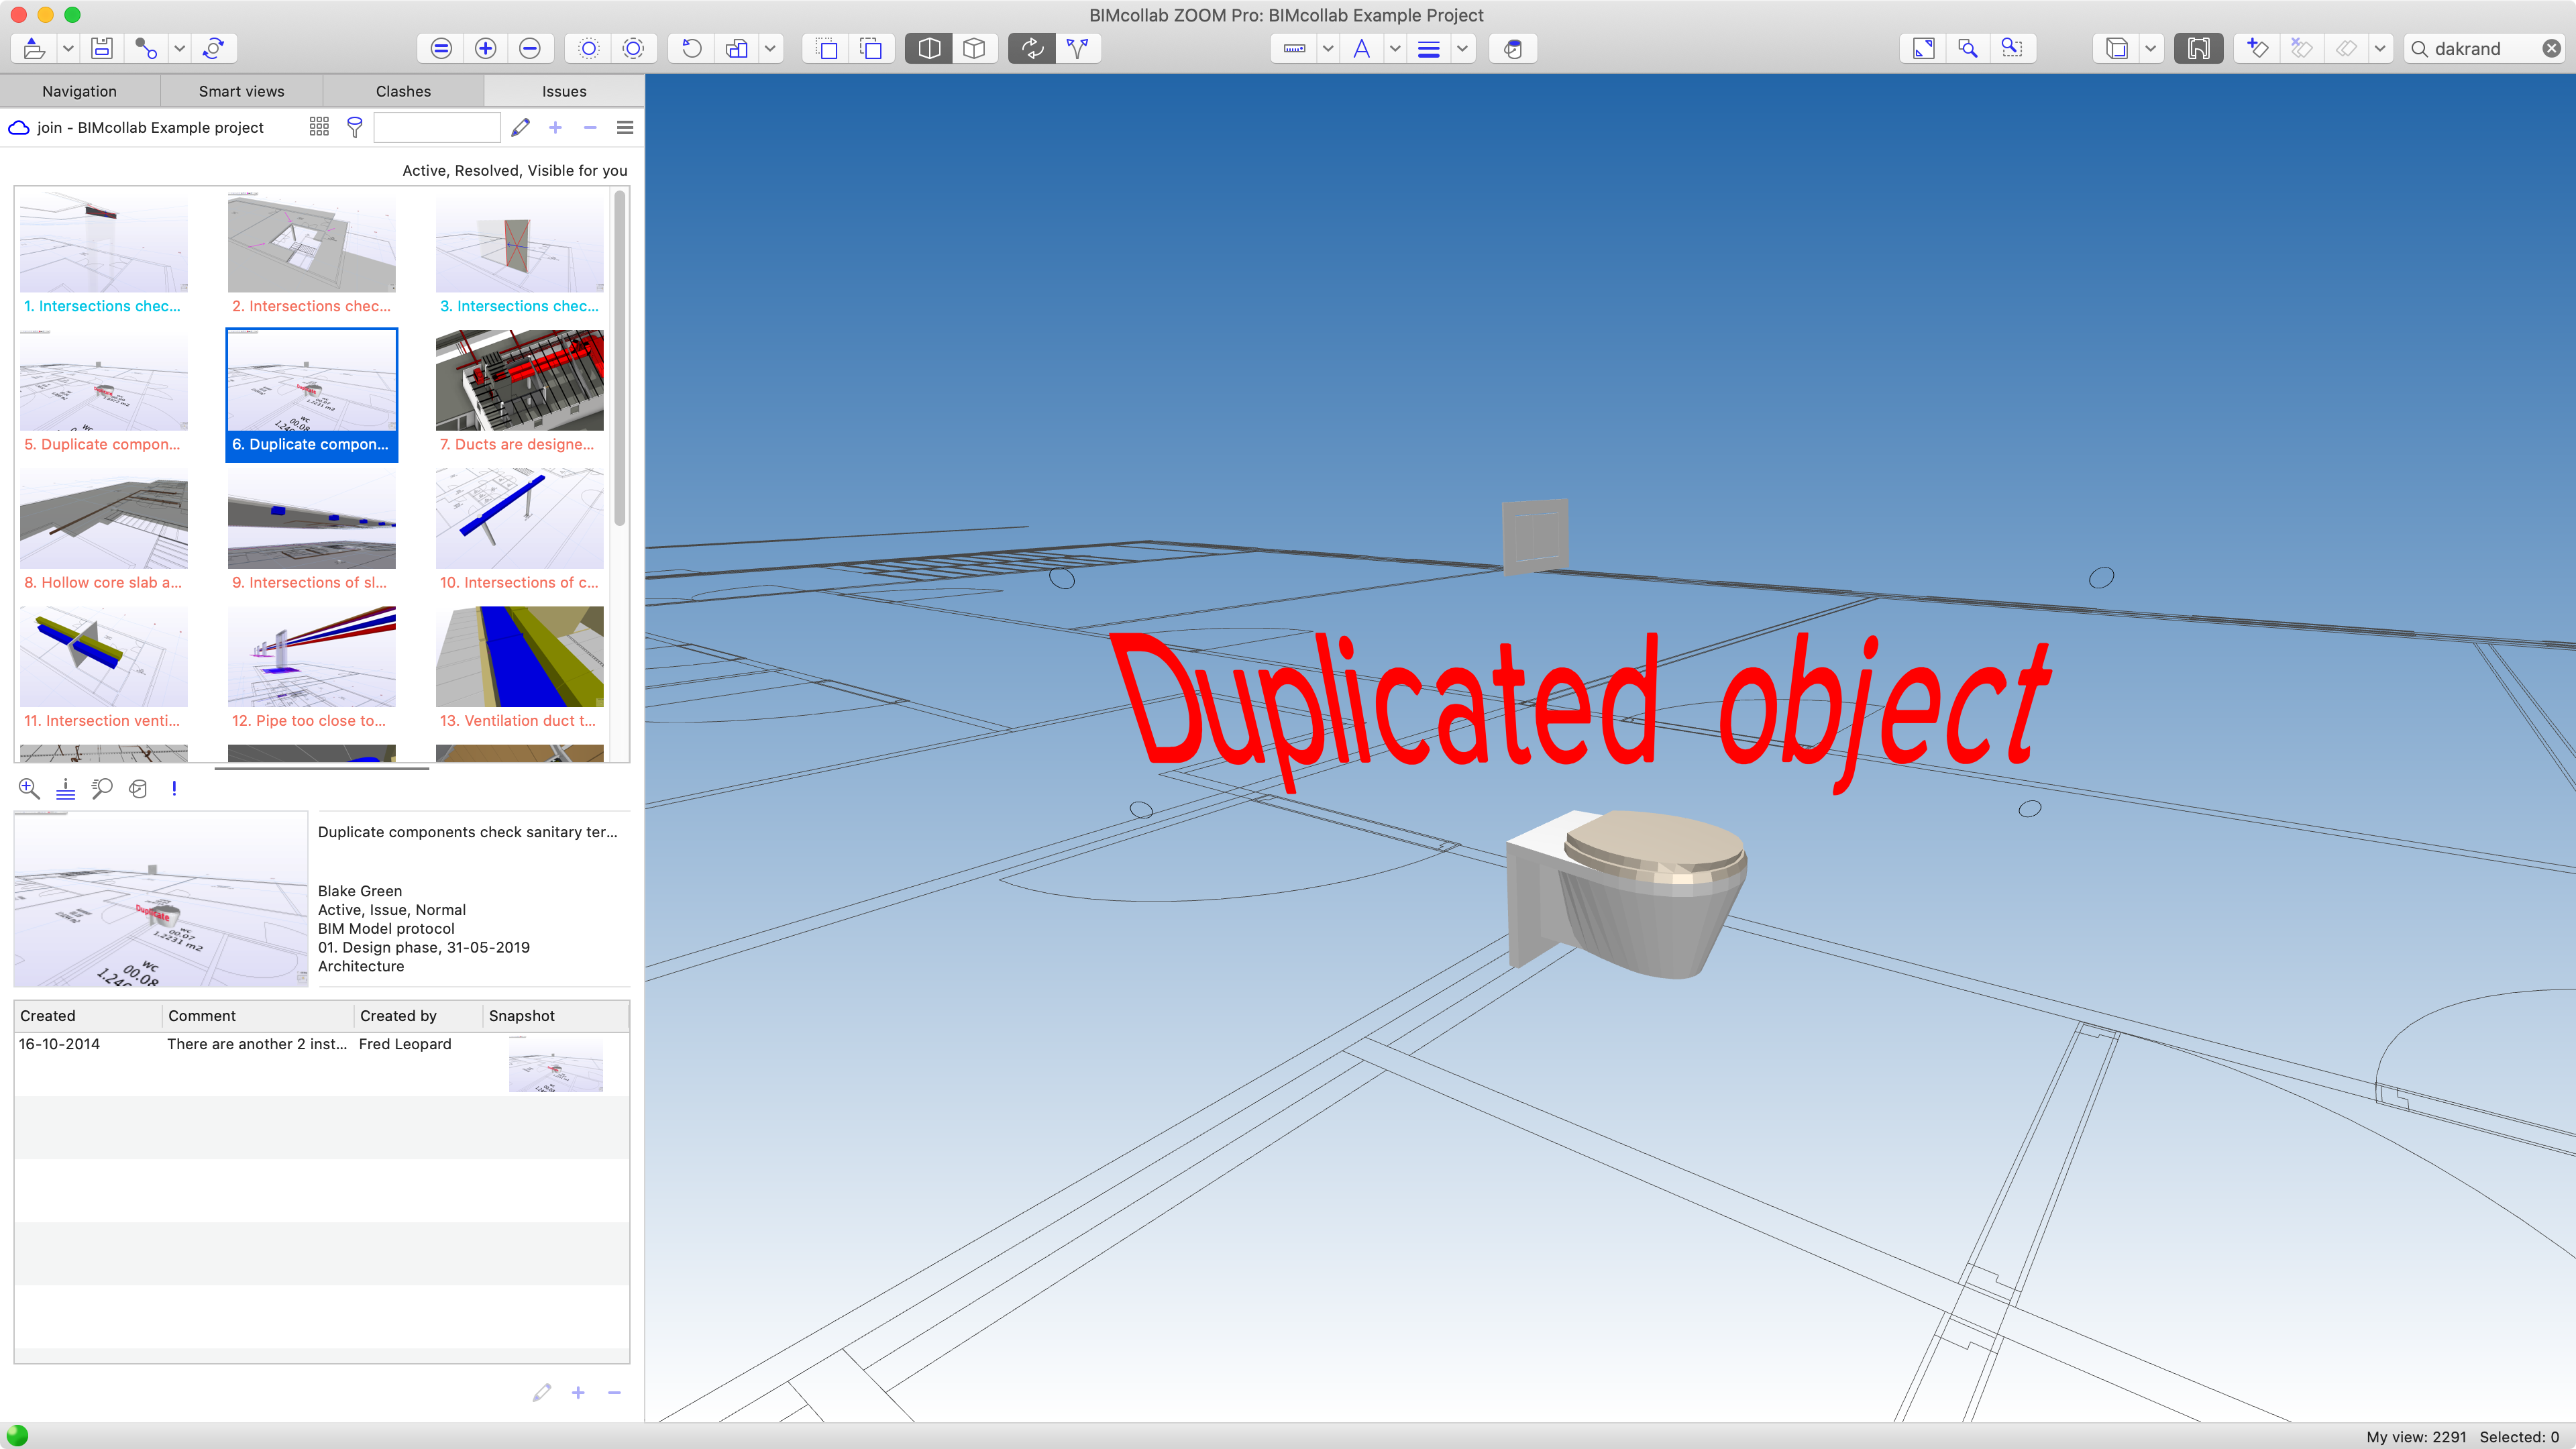Expand the open file dropdown arrow
The image size is (2576, 1449).
click(68, 48)
